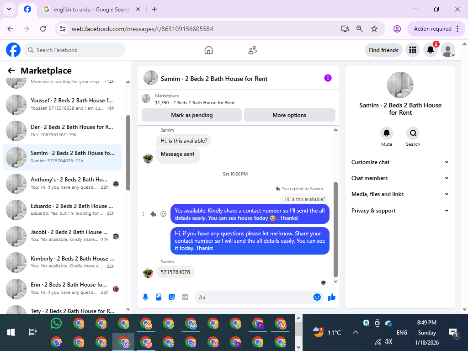This screenshot has height=351, width=468.
Task: Click Mark as pending button
Action: point(191,115)
